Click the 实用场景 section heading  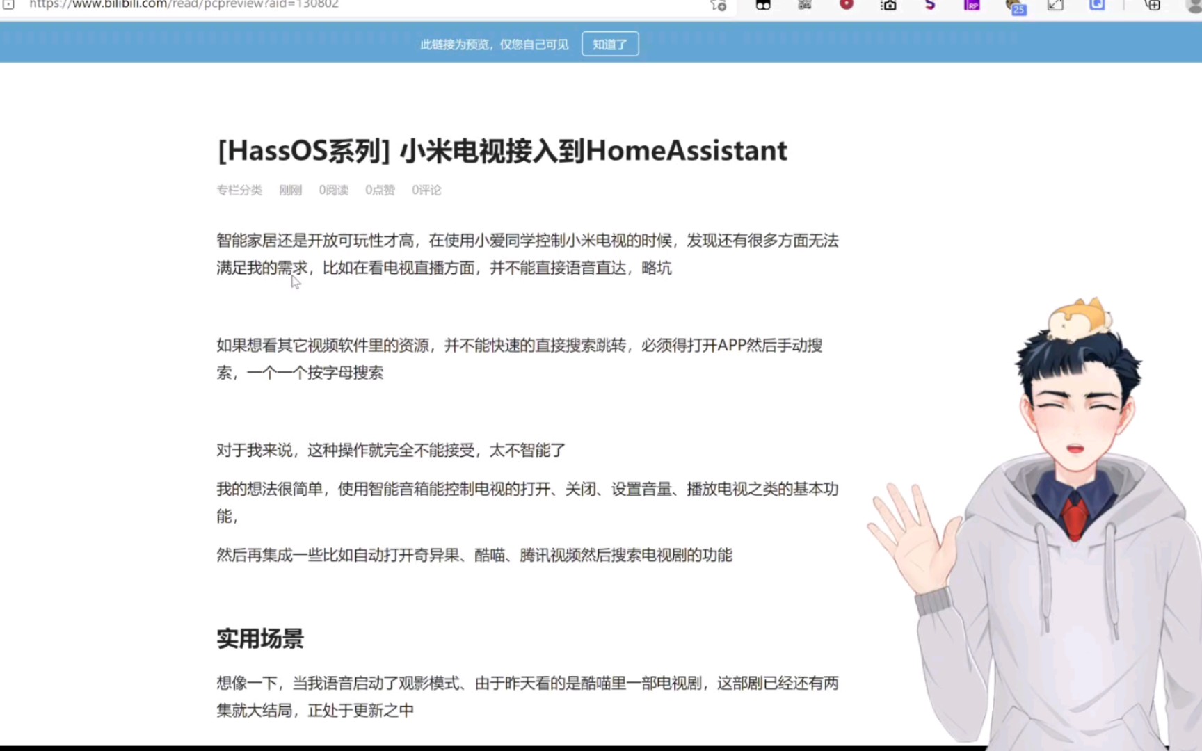pos(260,638)
